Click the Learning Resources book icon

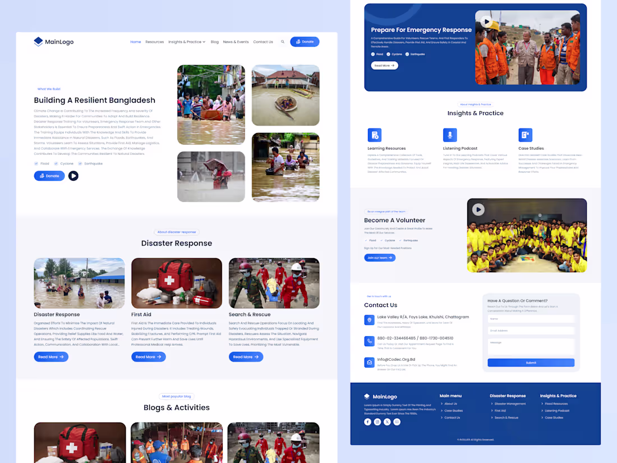point(375,135)
